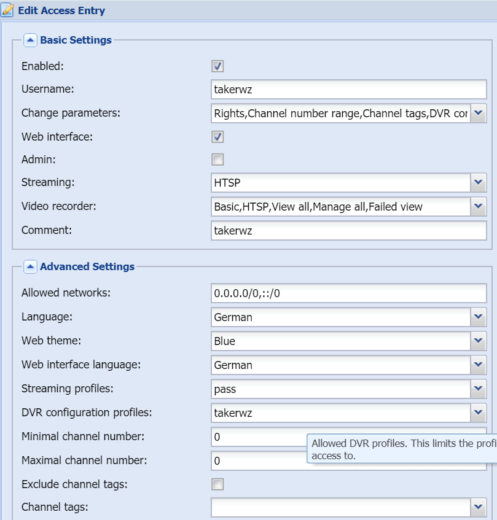
Task: Collapse the Advanced Settings section
Action: [x=30, y=266]
